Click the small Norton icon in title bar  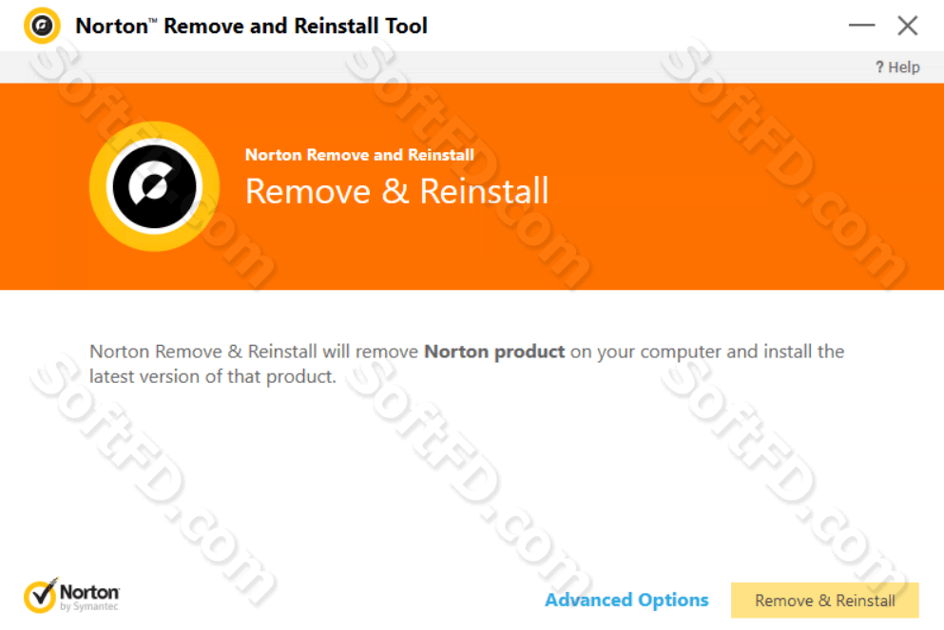click(x=42, y=26)
